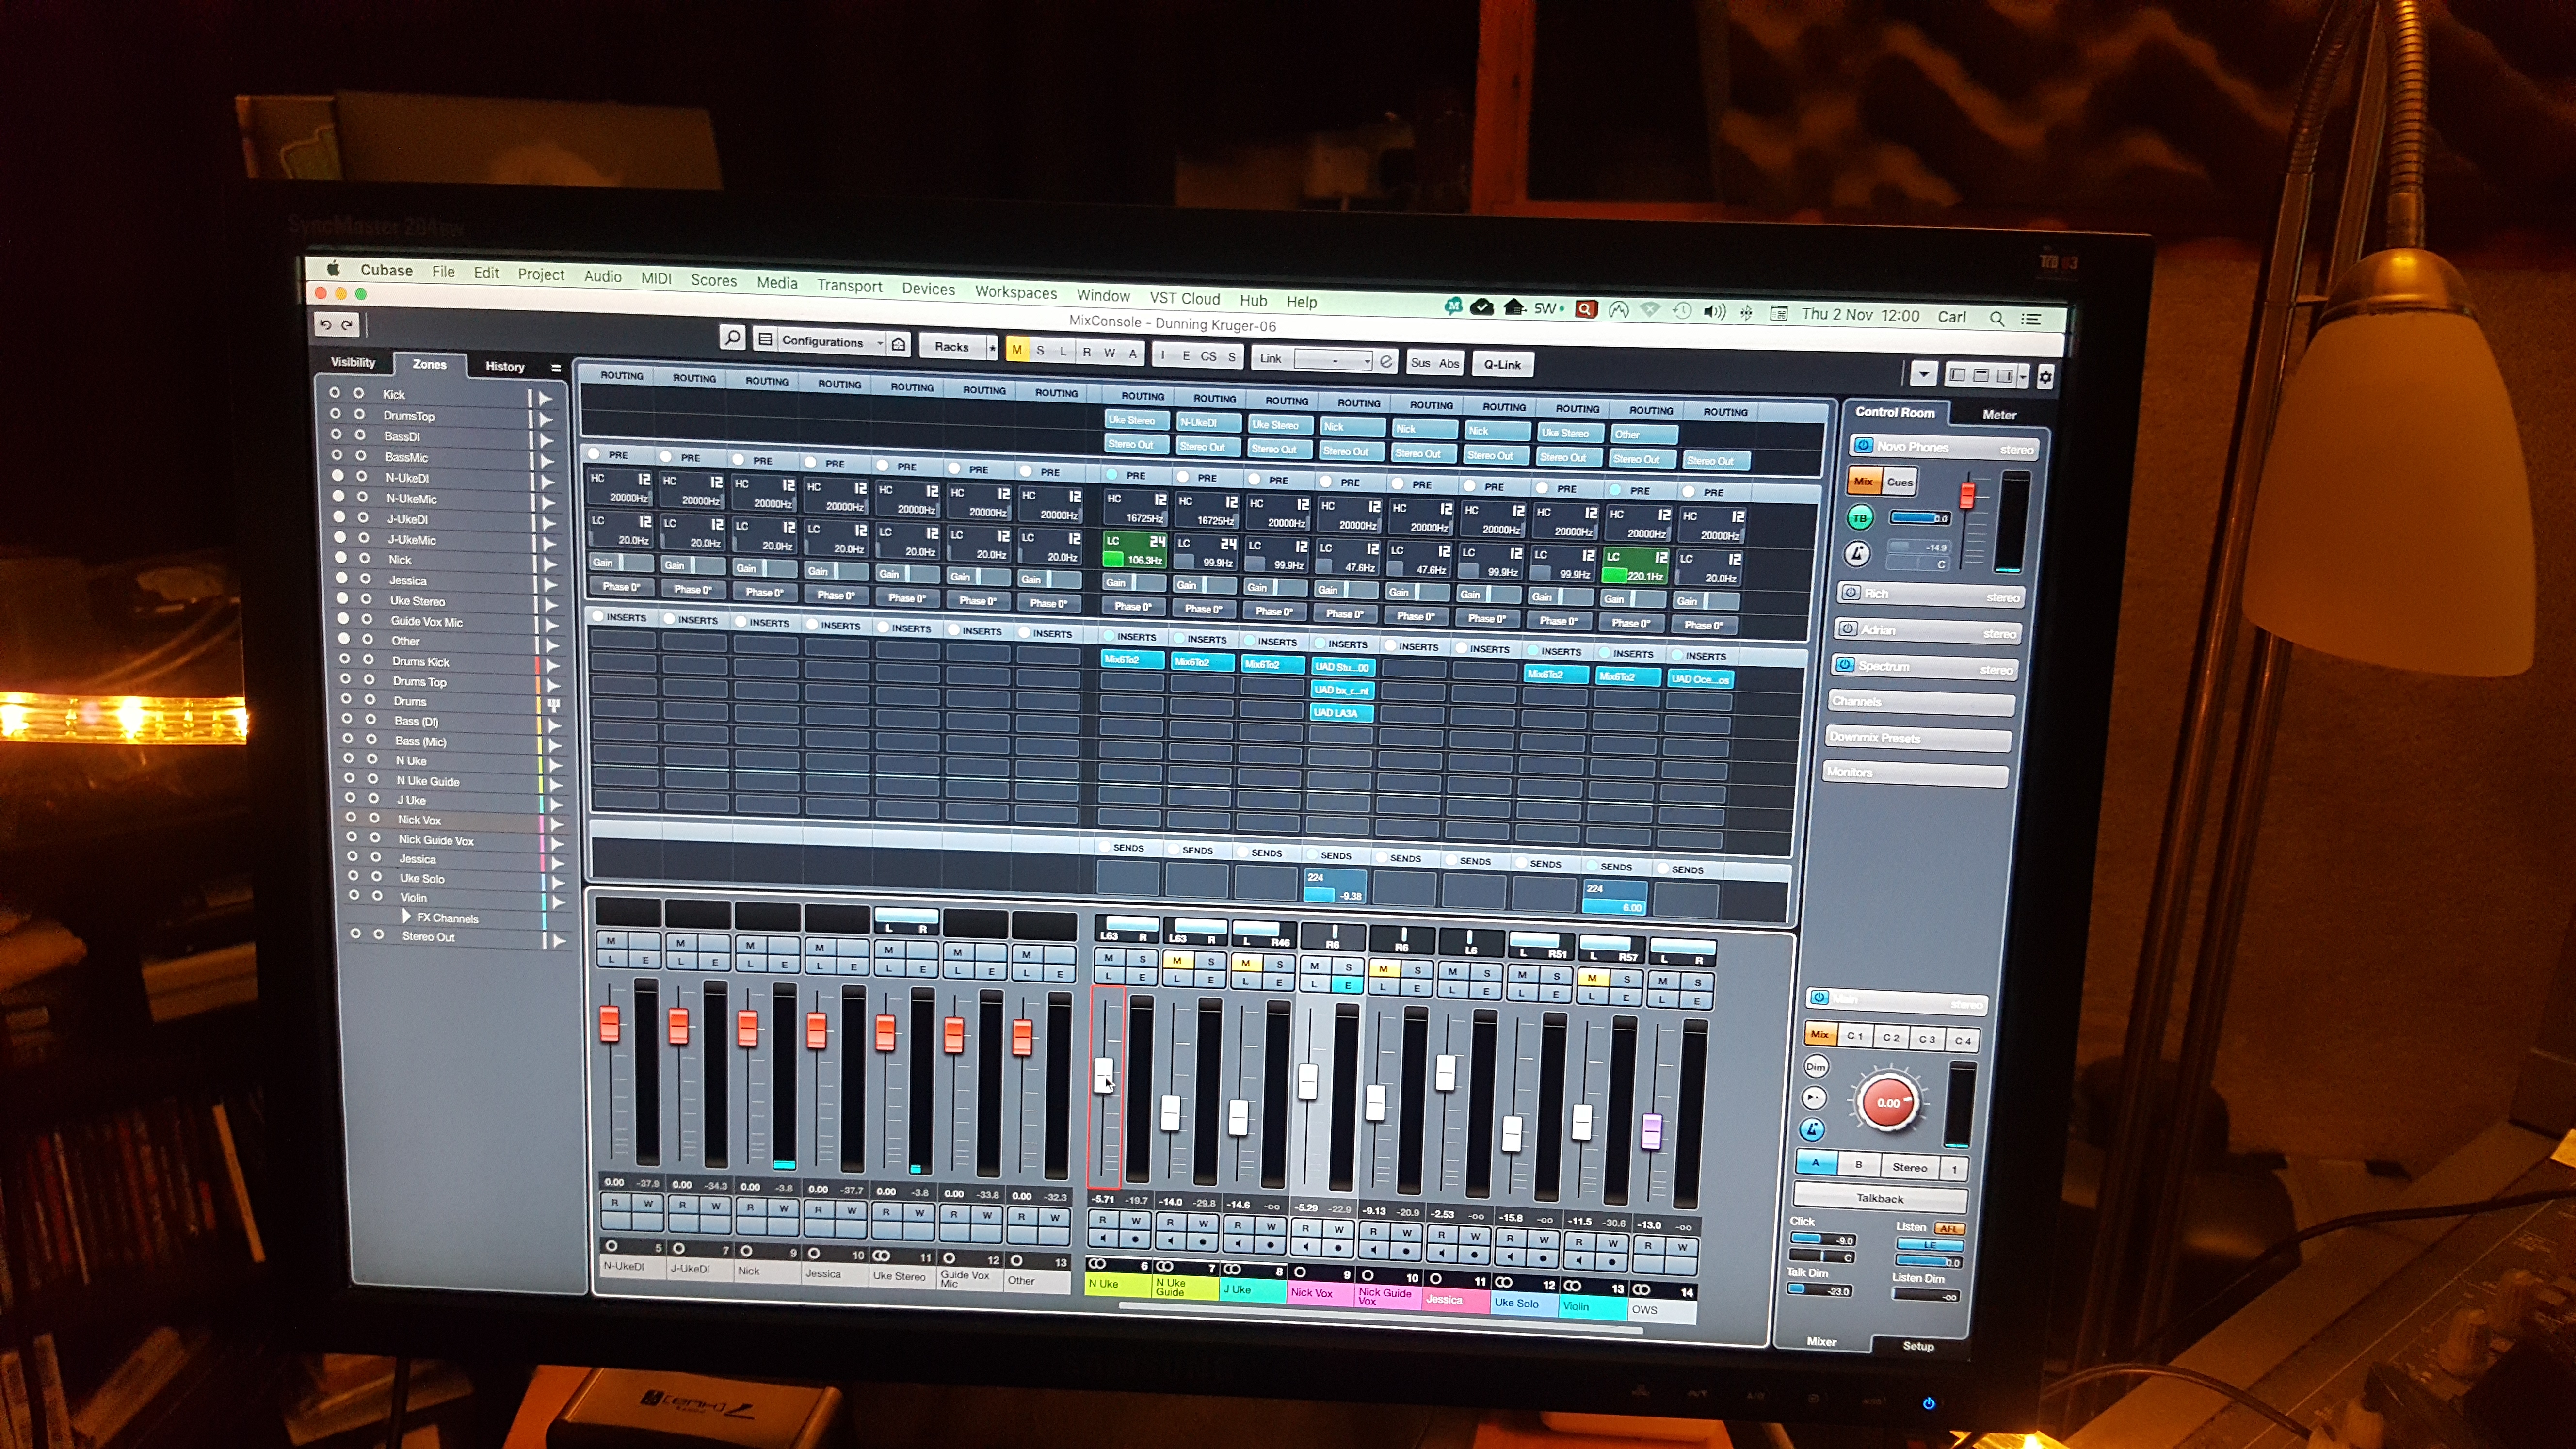Open the window layout dropdown arrow
The width and height of the screenshot is (2576, 1449).
tap(2022, 377)
